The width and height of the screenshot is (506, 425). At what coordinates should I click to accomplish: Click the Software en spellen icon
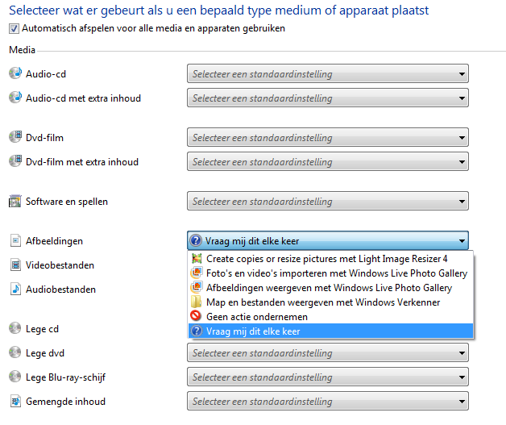(x=15, y=201)
